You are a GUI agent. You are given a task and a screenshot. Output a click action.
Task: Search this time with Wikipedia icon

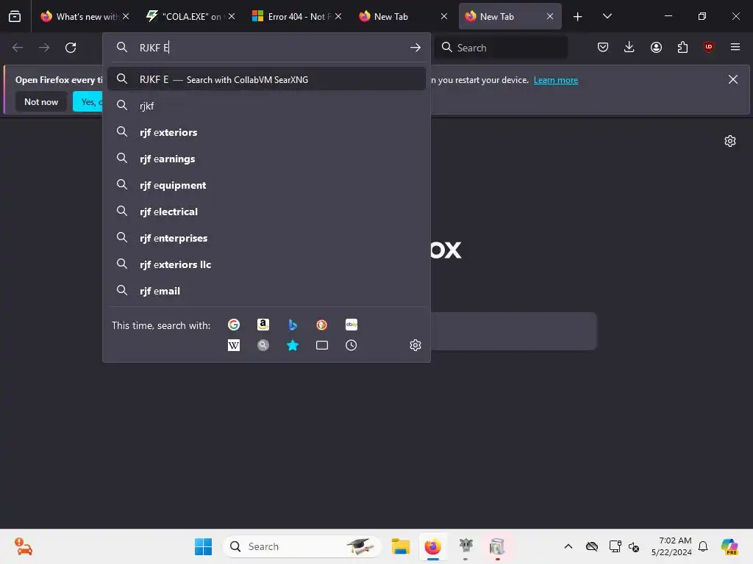(234, 345)
